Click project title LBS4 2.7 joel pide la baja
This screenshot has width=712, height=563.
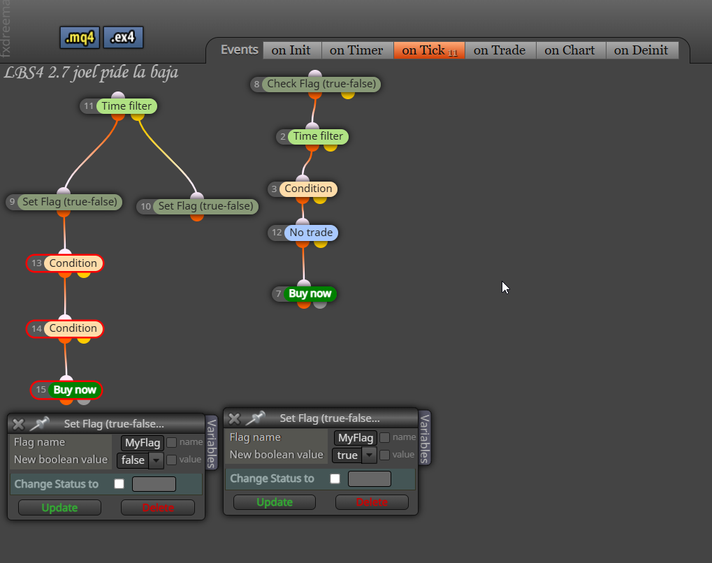coord(92,73)
